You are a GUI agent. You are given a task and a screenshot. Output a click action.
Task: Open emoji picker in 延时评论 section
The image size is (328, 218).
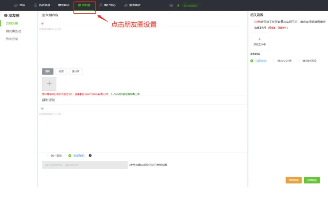click(x=42, y=108)
